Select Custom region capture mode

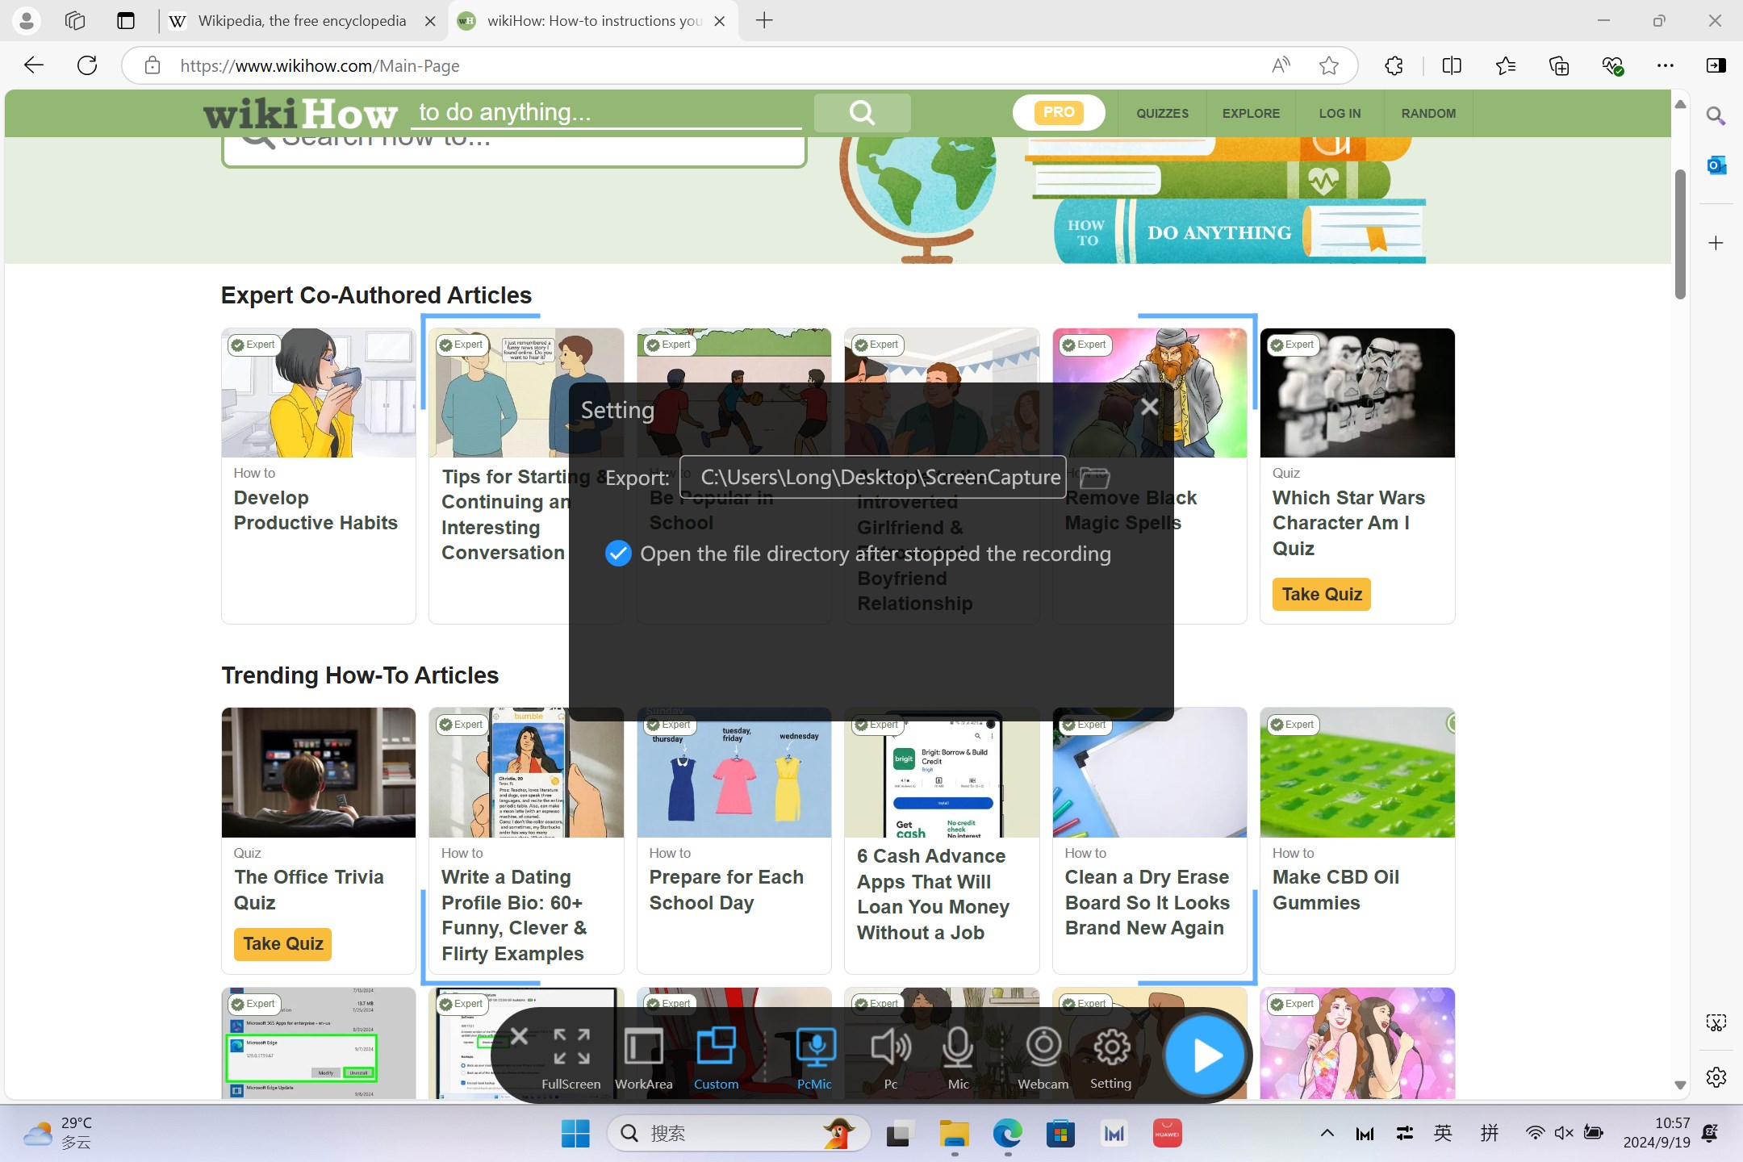point(716,1058)
